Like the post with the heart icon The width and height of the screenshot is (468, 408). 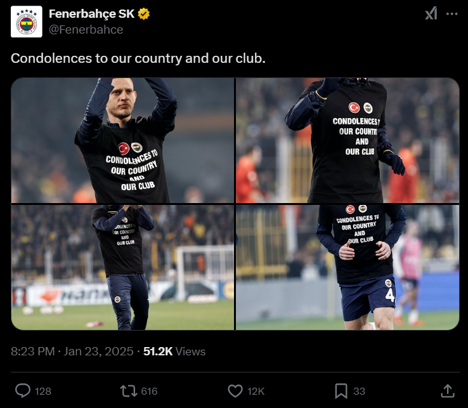point(235,390)
